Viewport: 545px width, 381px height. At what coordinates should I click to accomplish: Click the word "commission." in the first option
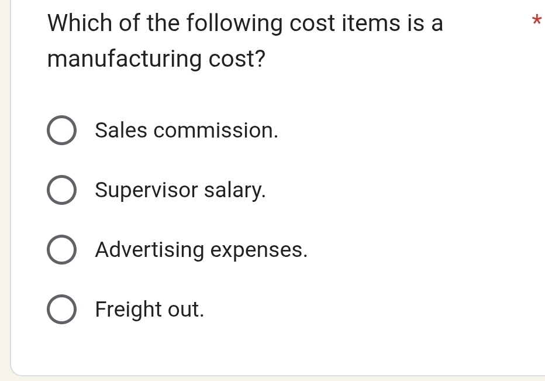(x=216, y=131)
